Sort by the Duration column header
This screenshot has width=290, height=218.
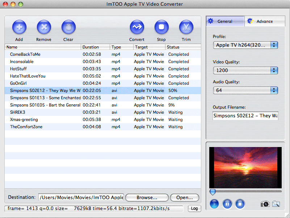pyautogui.click(x=95, y=47)
